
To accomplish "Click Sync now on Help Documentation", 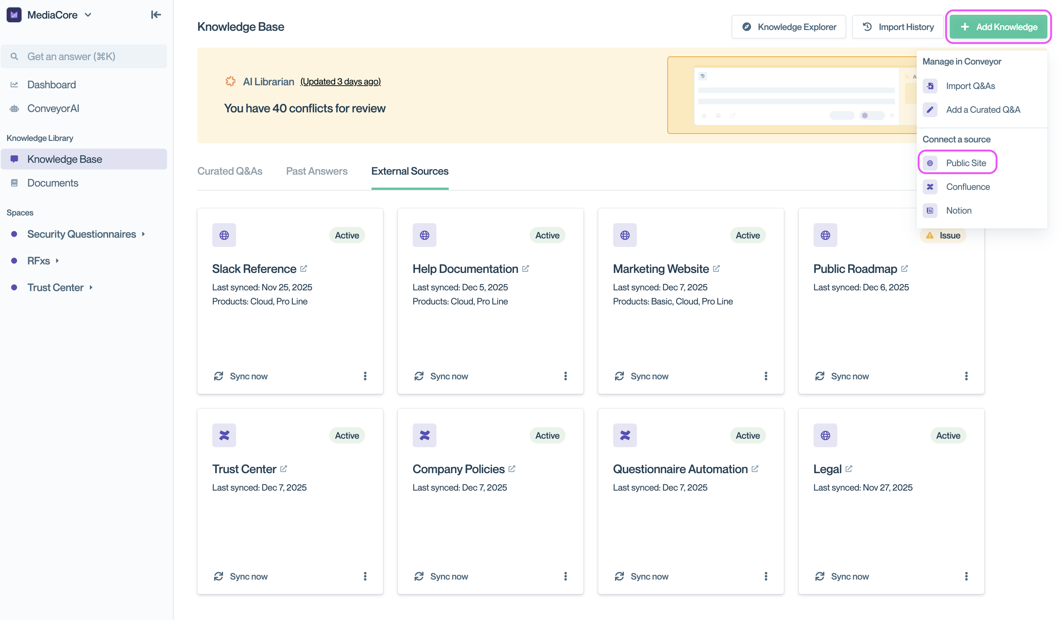I will tap(441, 376).
